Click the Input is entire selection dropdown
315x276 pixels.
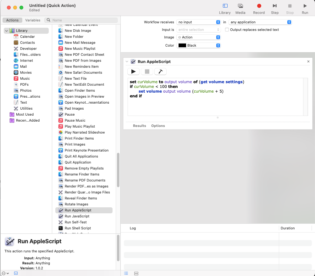[198, 30]
